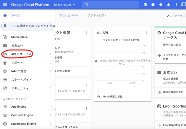186x129 pixels.
Task: Open お支払い in the sidebar
Action: pyautogui.click(x=17, y=46)
